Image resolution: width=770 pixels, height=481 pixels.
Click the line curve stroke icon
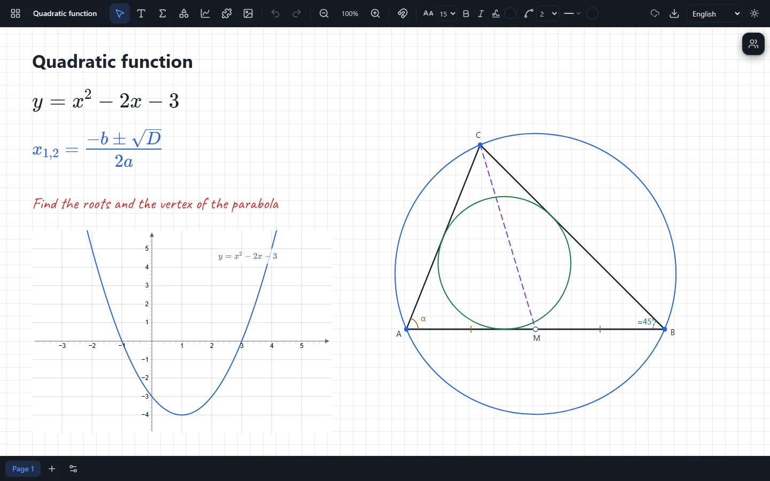point(529,13)
